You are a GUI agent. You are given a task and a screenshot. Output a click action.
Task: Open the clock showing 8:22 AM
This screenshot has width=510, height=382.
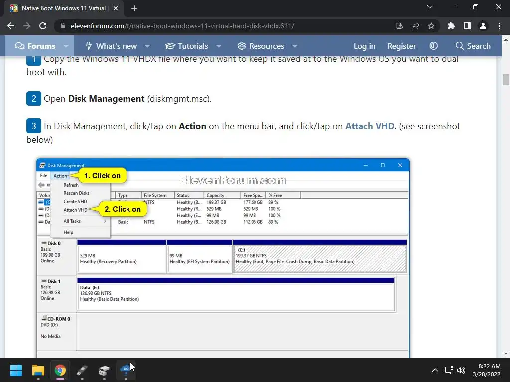(487, 370)
